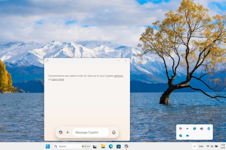226x150 pixels.
Task: Click the Copilot window top-left layout icon
Action: [47, 60]
